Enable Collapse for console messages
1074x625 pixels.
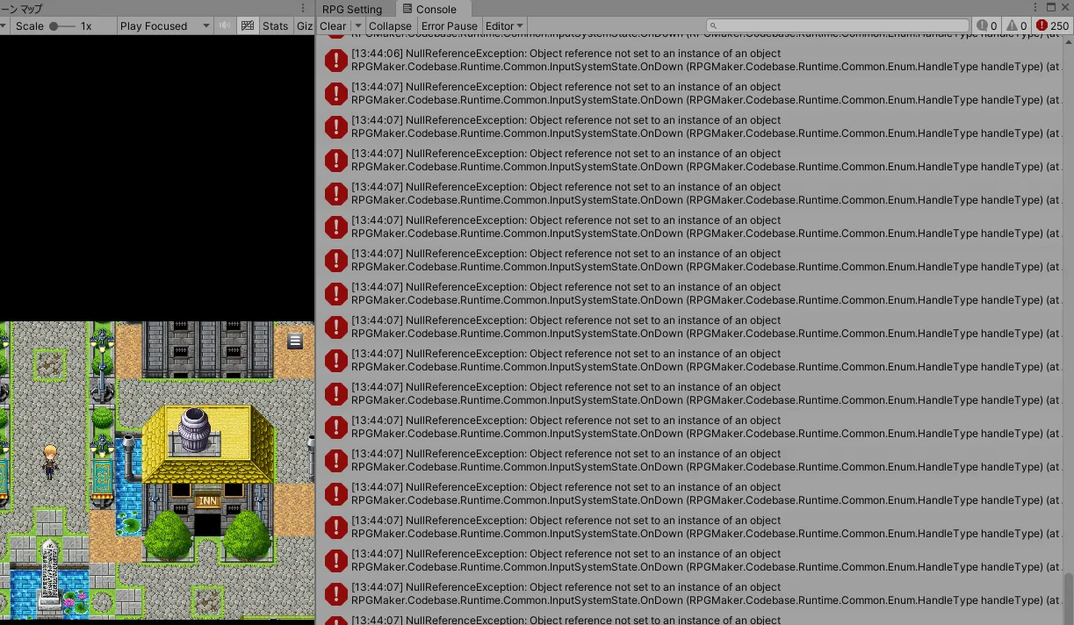(390, 25)
